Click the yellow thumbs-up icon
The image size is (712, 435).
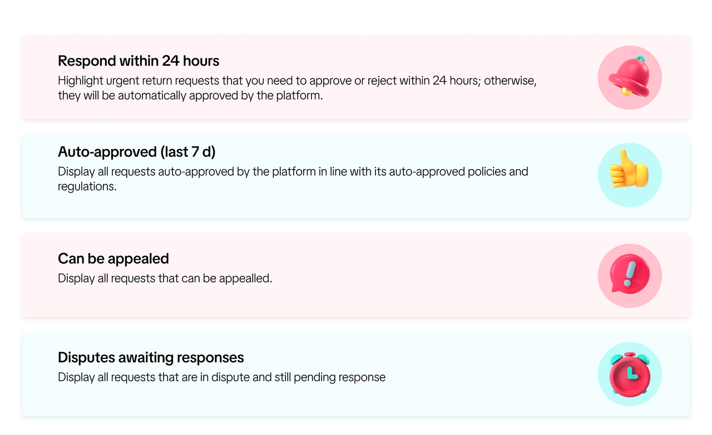tap(629, 169)
